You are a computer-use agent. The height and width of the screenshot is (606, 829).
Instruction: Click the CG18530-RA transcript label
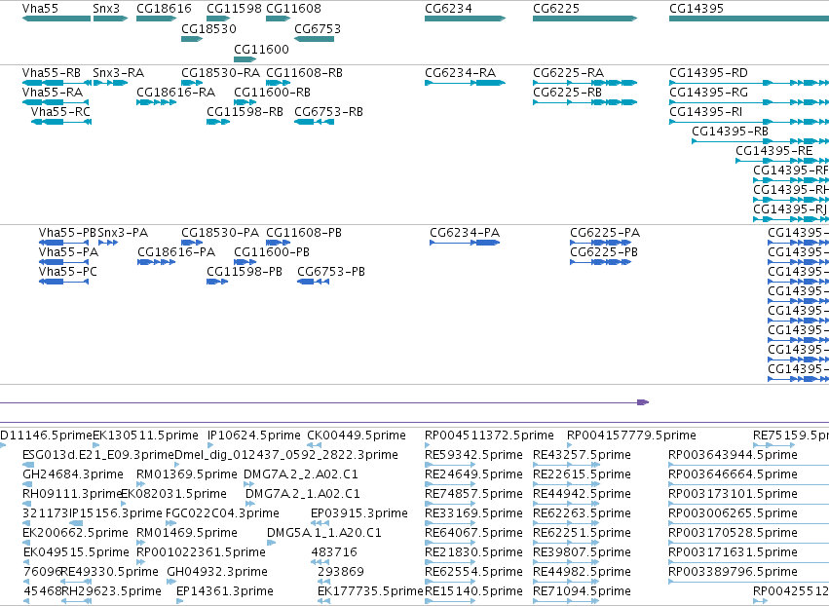pyautogui.click(x=220, y=73)
